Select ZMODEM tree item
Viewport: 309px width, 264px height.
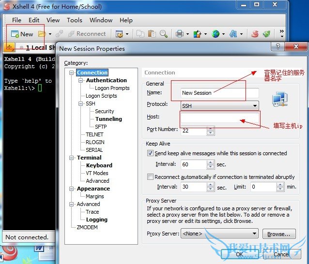pyautogui.click(x=87, y=227)
